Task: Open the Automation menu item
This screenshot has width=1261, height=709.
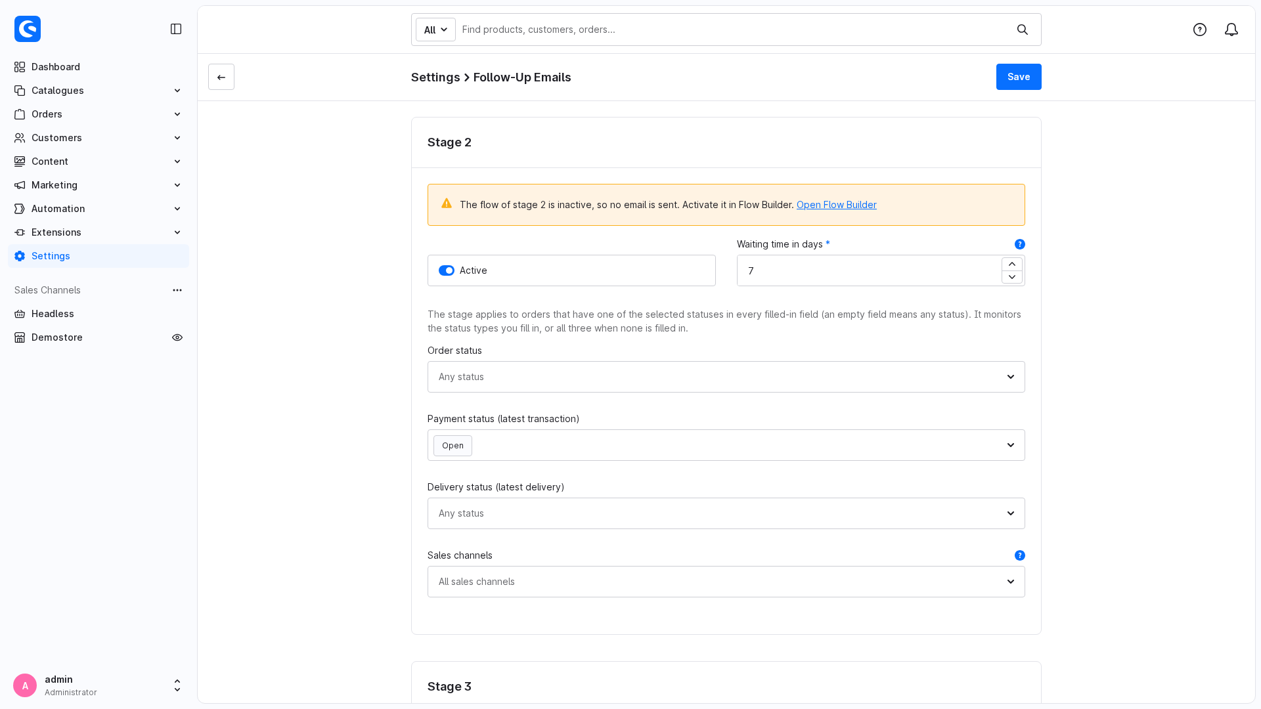Action: point(99,209)
